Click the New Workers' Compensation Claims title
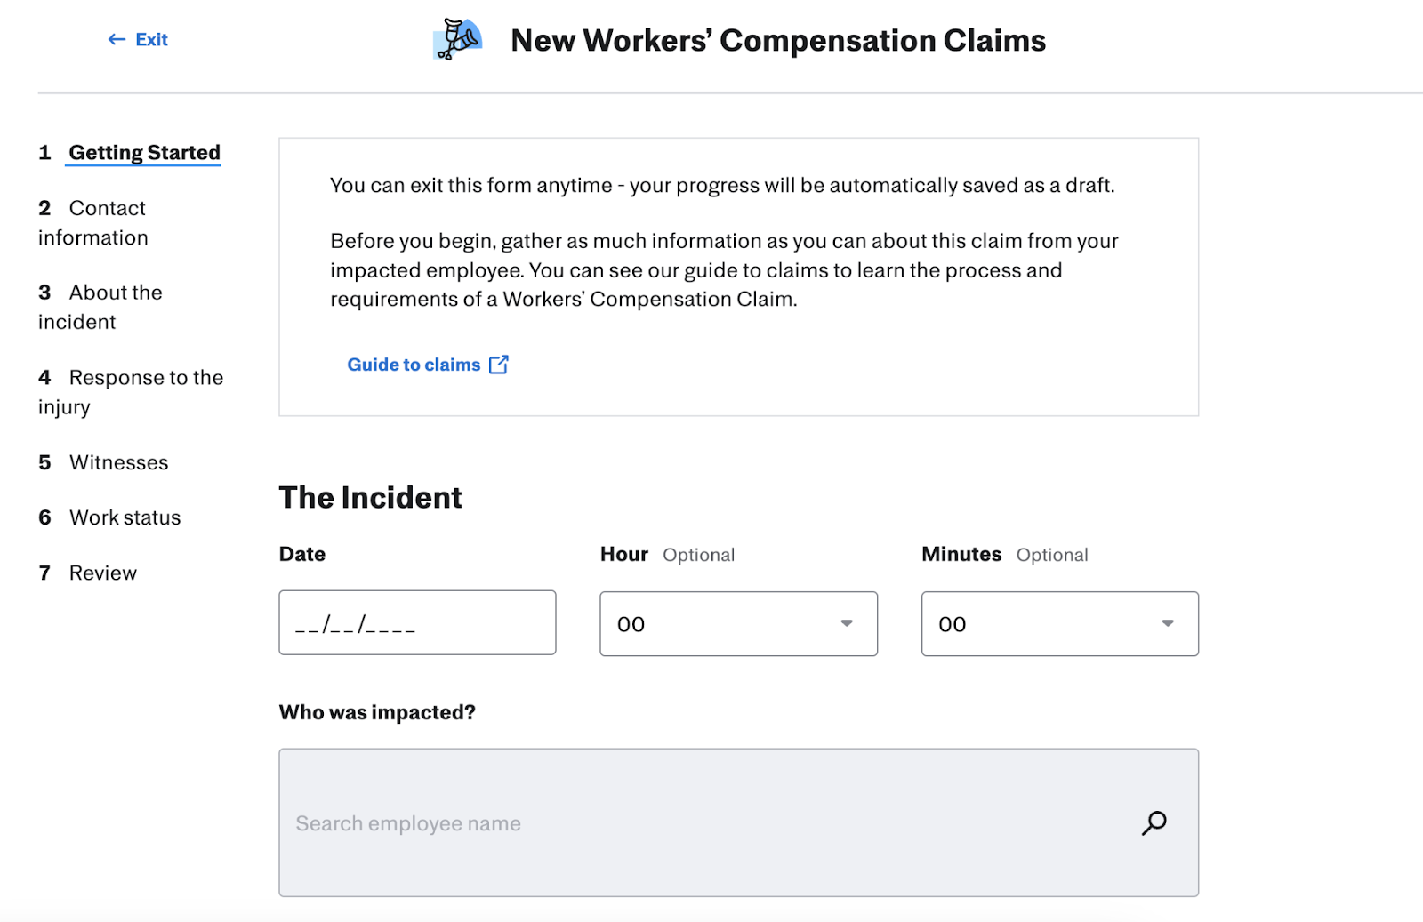 coord(777,41)
